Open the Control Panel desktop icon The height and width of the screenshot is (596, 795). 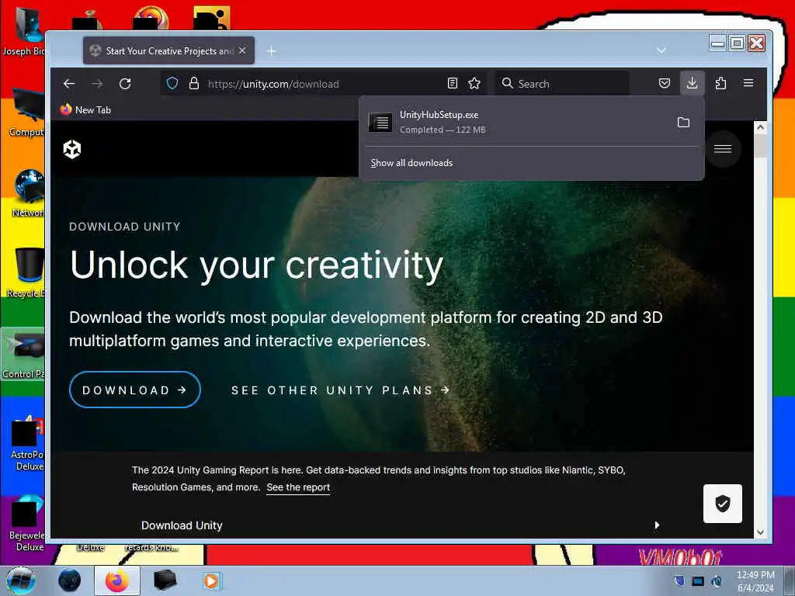pyautogui.click(x=24, y=355)
